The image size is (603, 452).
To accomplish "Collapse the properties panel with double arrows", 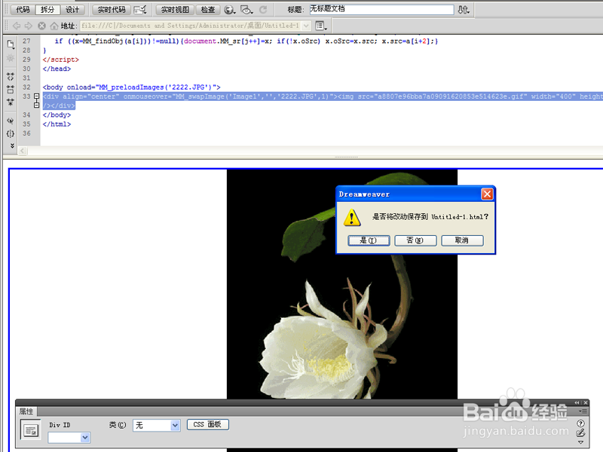I will (x=577, y=402).
